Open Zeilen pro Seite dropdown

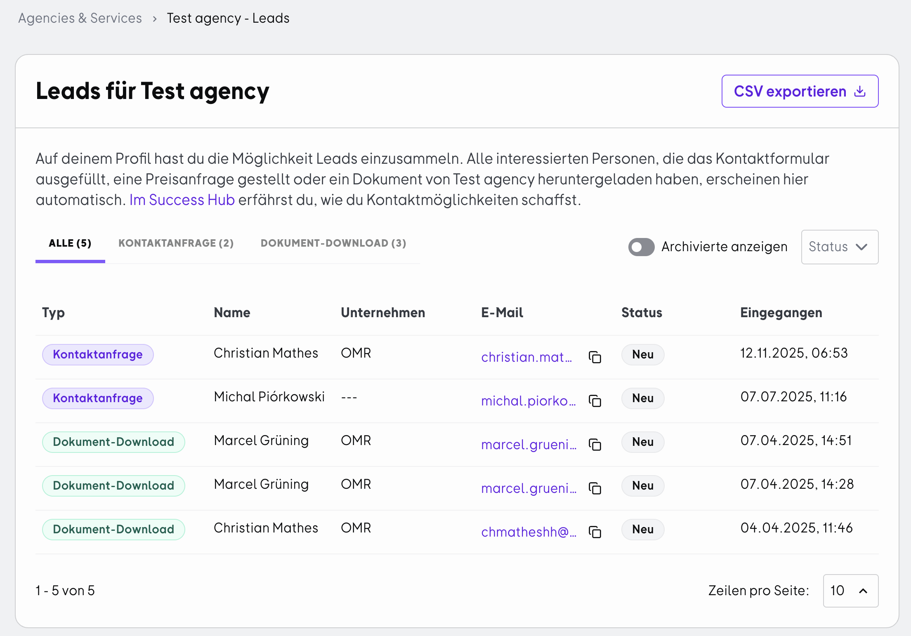[x=850, y=591]
